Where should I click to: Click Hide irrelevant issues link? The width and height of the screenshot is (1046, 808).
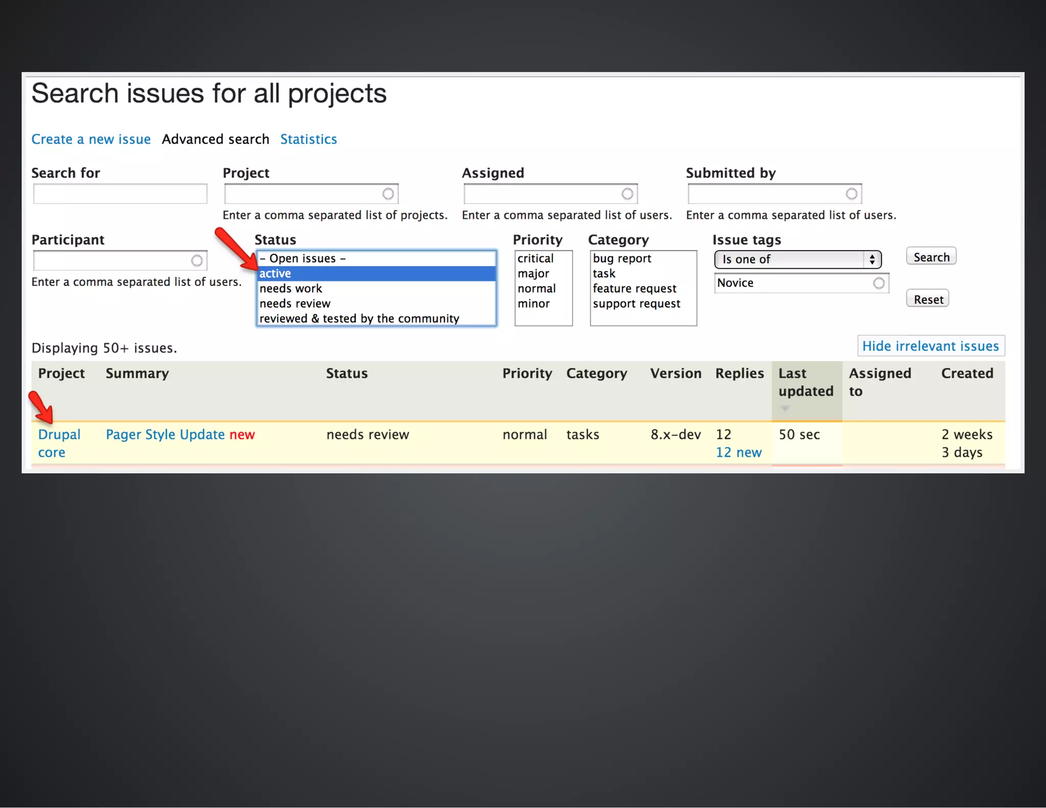[930, 346]
